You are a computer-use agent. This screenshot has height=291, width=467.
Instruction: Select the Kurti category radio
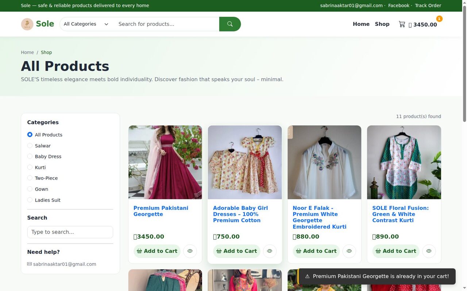coord(30,167)
